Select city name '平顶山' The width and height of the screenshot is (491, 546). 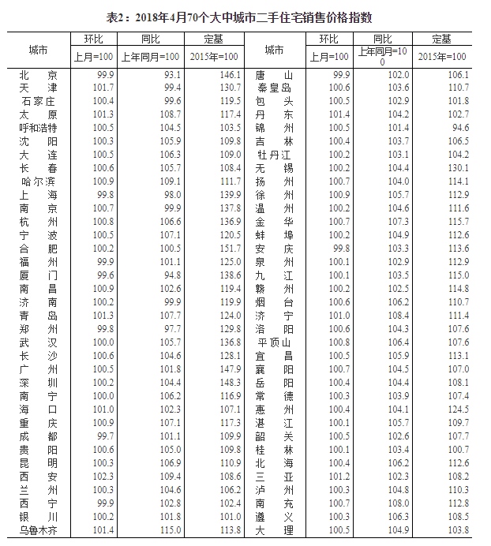coord(274,342)
